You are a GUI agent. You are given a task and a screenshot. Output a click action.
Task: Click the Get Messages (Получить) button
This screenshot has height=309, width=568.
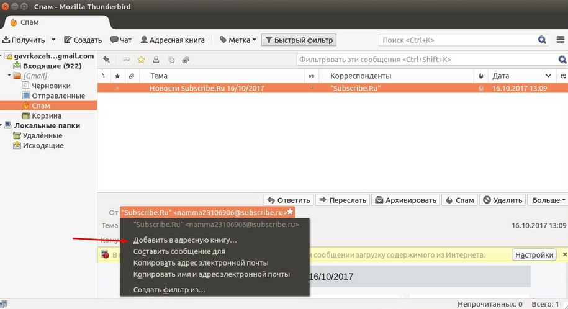click(x=24, y=40)
